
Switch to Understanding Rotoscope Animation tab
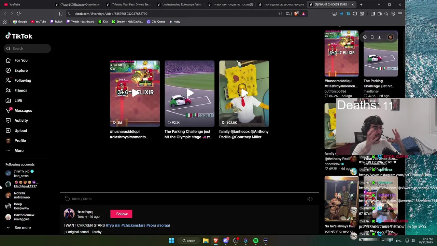click(x=180, y=4)
